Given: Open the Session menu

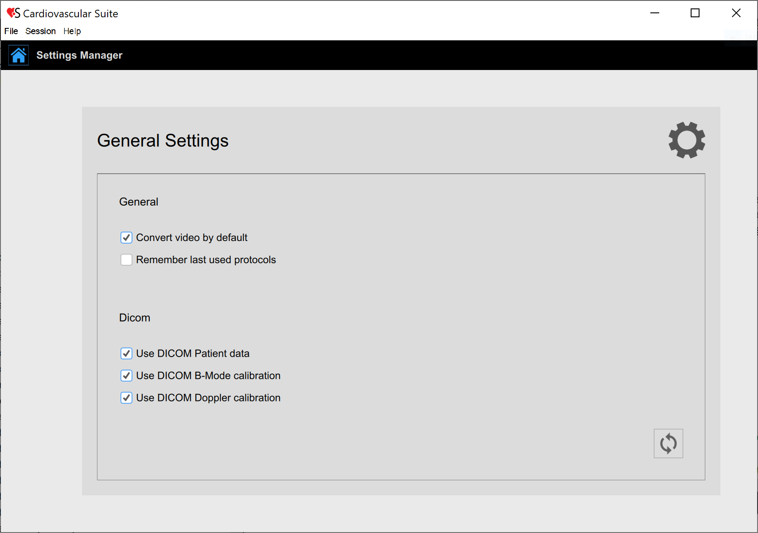Looking at the screenshot, I should coord(40,31).
